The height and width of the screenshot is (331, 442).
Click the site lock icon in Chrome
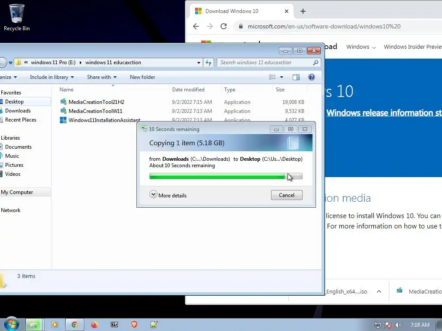pos(240,26)
